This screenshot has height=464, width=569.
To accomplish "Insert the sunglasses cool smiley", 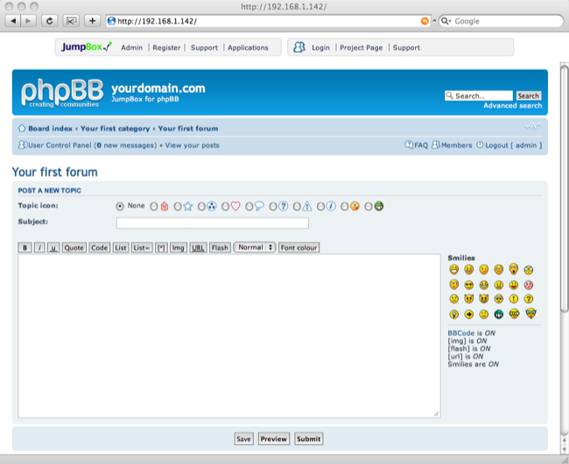I will coord(468,285).
